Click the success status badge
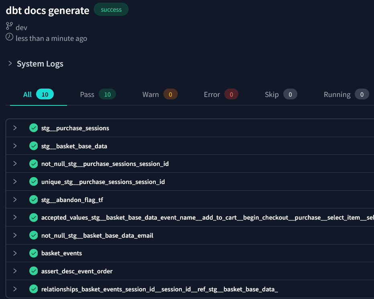 tap(111, 10)
